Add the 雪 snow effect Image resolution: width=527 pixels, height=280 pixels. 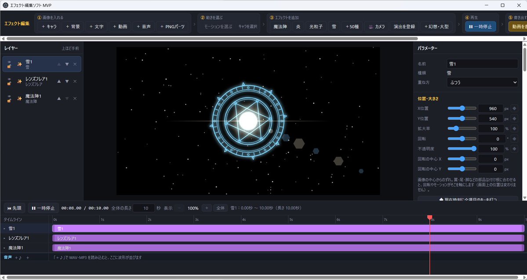(334, 26)
